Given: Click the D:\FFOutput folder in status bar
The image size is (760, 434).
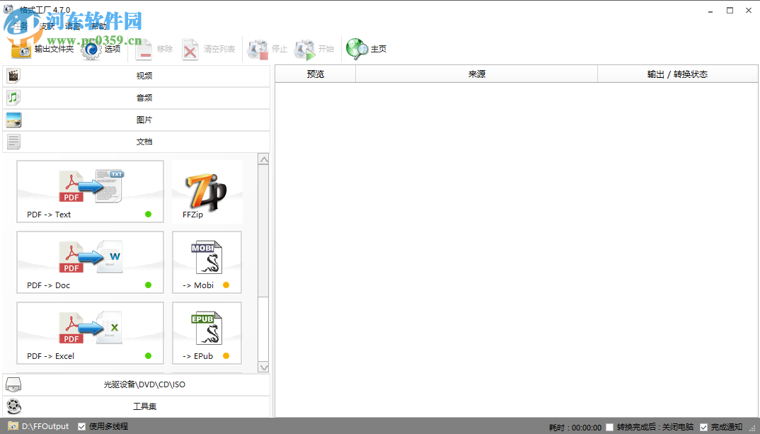Looking at the screenshot, I should pyautogui.click(x=39, y=426).
